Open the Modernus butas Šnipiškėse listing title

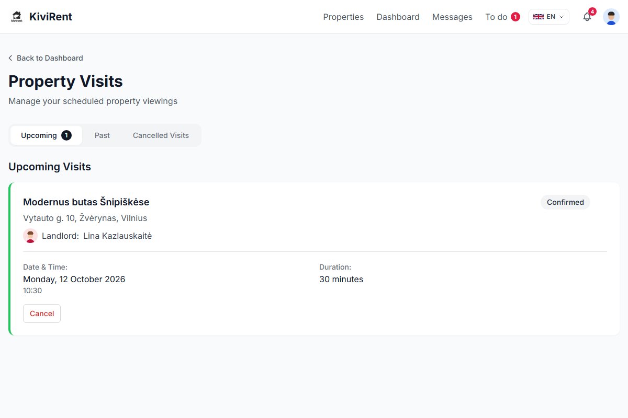click(86, 202)
